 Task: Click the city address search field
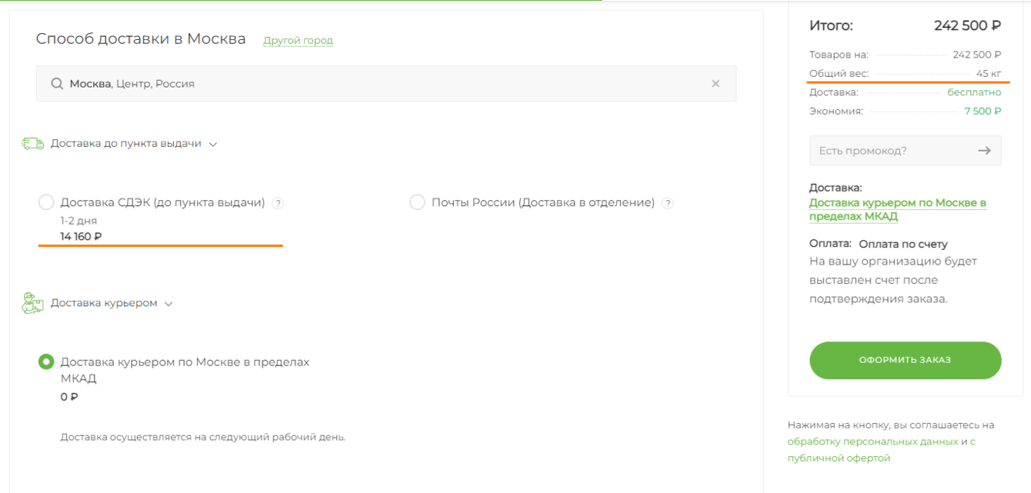tap(385, 84)
